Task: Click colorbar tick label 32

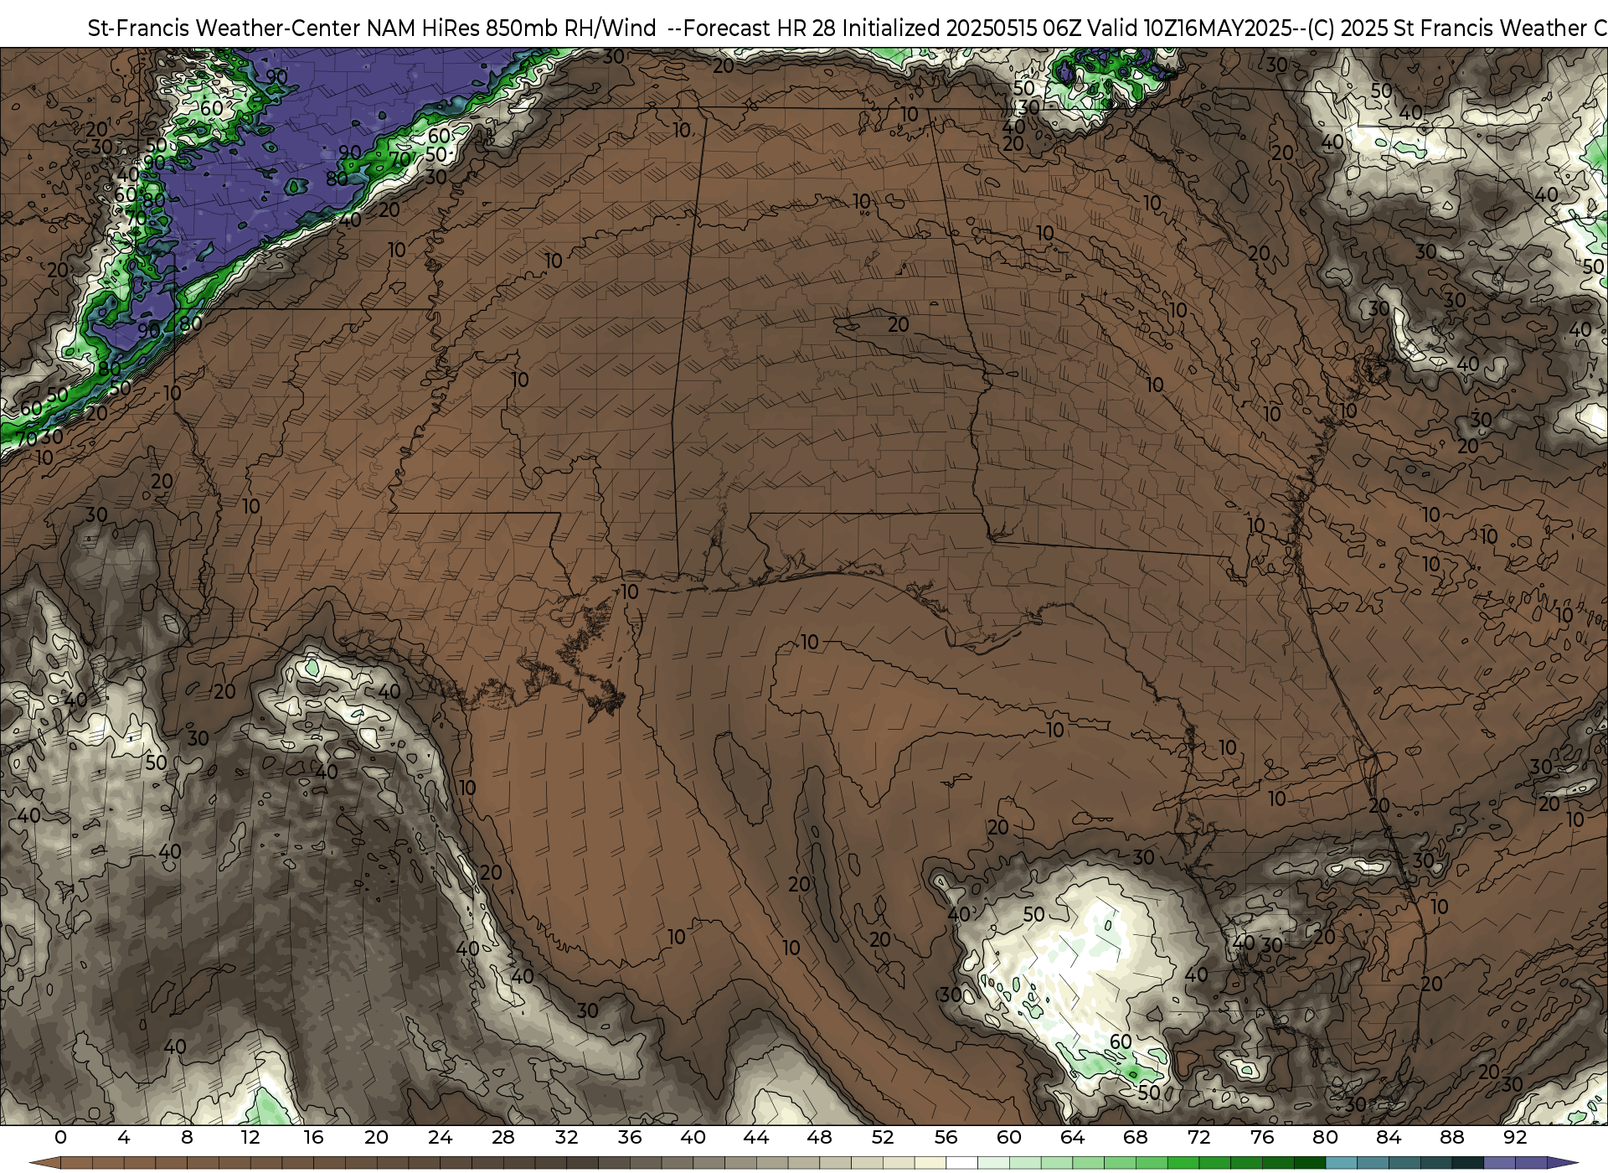Action: (566, 1137)
